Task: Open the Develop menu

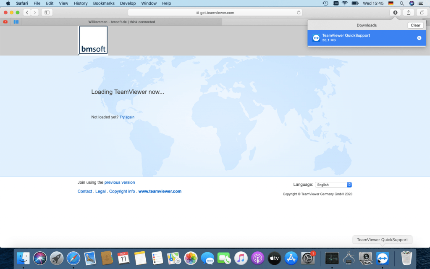Action: pos(128,3)
